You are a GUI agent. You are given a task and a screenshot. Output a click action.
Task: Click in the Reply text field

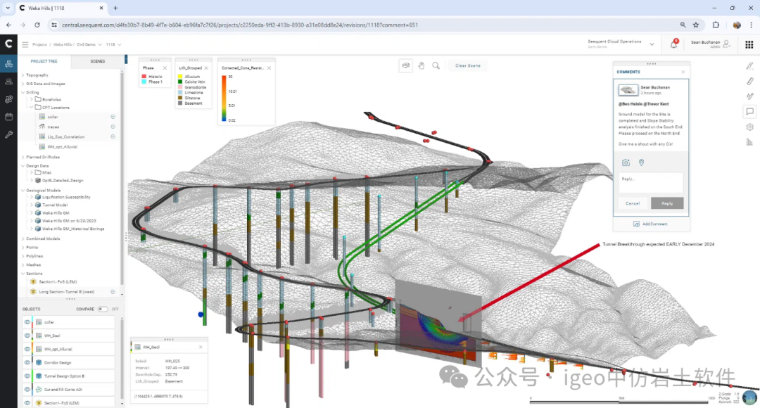(651, 183)
